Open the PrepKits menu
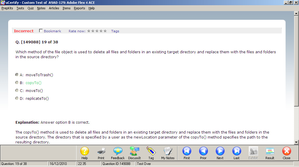Viewport: 299px width, 167px height. (x=7, y=8)
